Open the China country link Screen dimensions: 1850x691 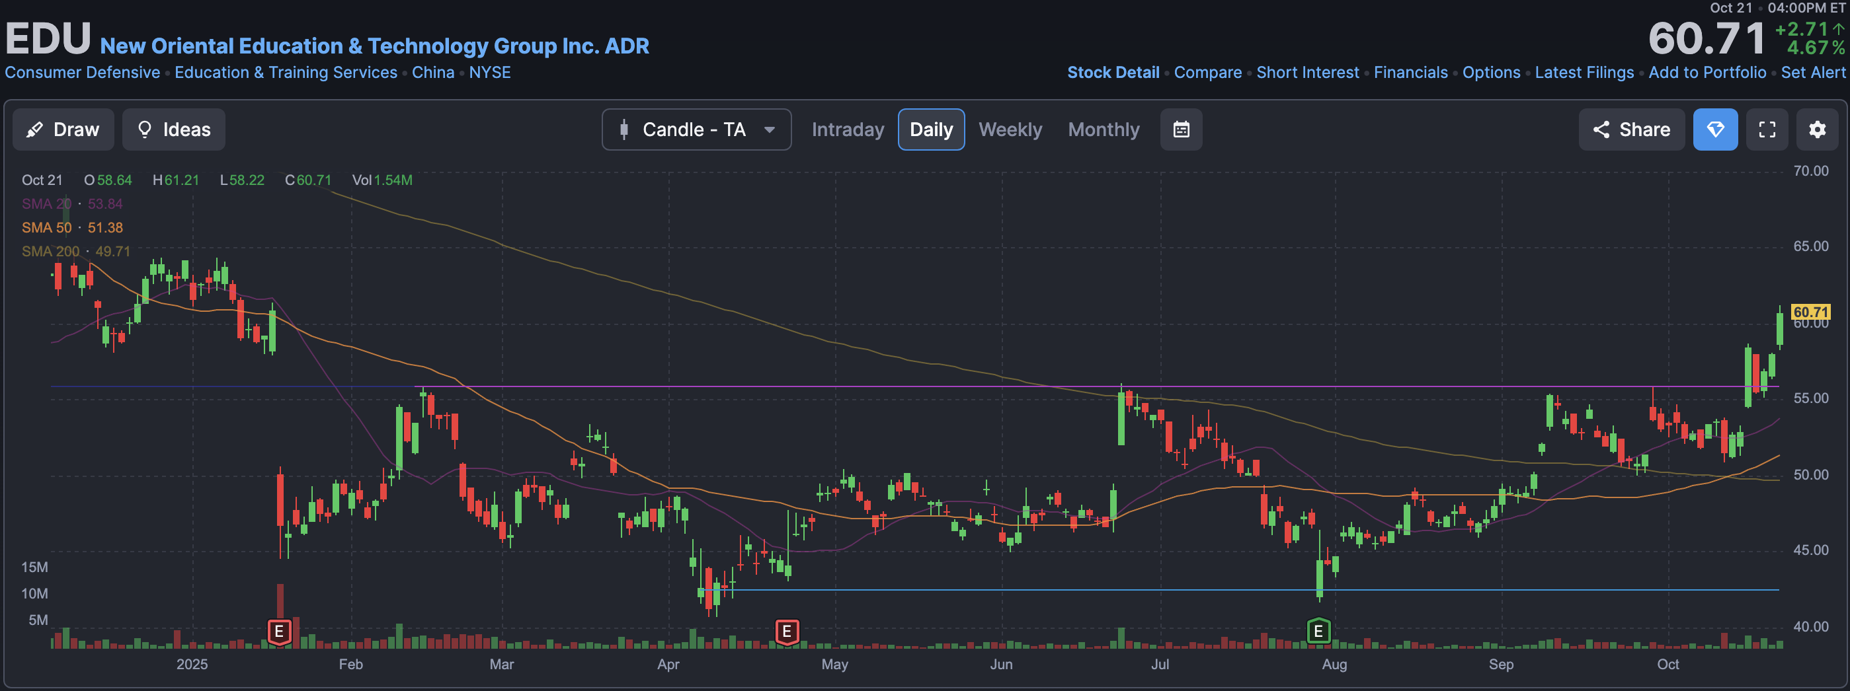coord(432,73)
